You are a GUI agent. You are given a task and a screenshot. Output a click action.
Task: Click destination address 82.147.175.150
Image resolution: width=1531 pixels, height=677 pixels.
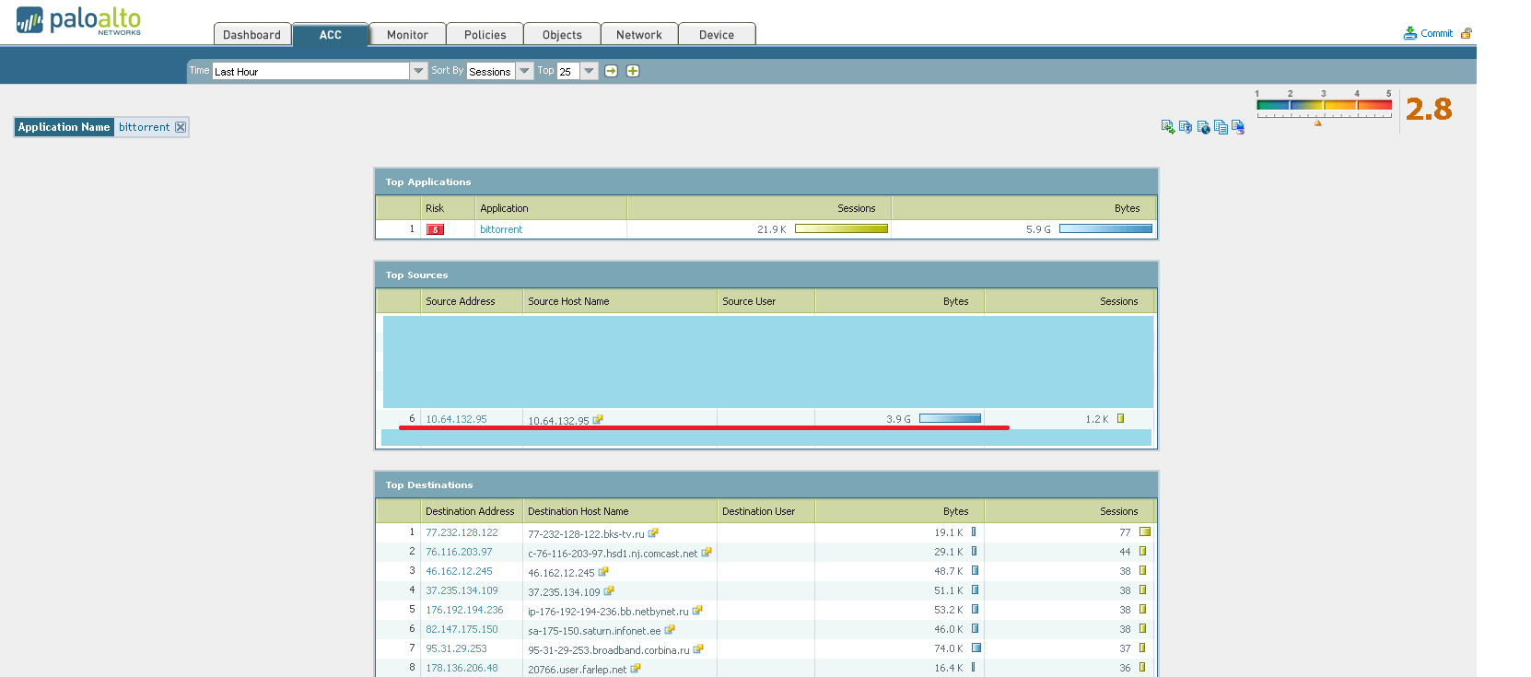(462, 629)
